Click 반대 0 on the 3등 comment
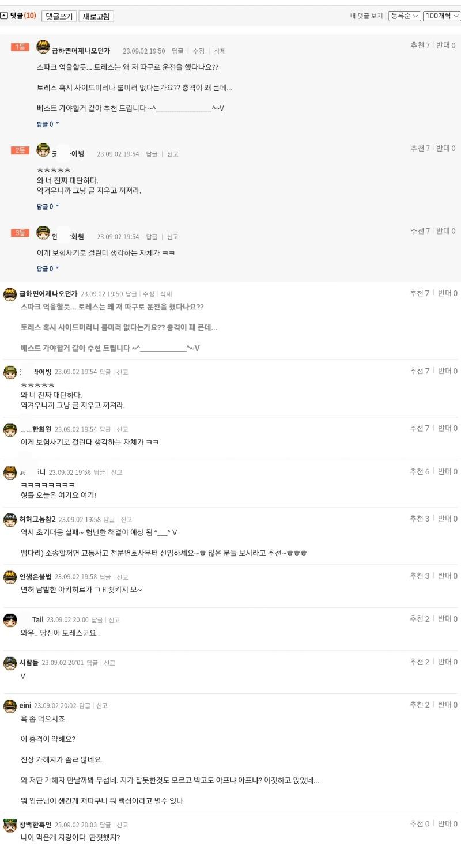This screenshot has height=854, width=461. coord(445,230)
